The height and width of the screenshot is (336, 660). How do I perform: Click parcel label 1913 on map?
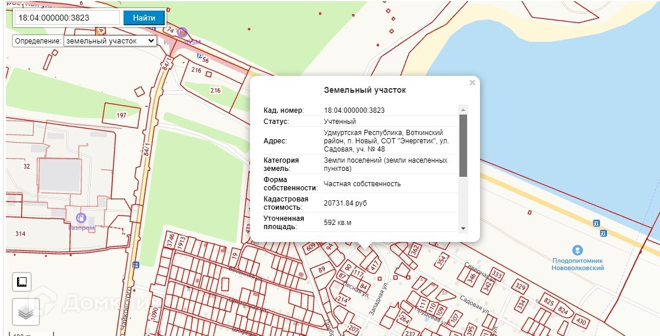coord(182,244)
